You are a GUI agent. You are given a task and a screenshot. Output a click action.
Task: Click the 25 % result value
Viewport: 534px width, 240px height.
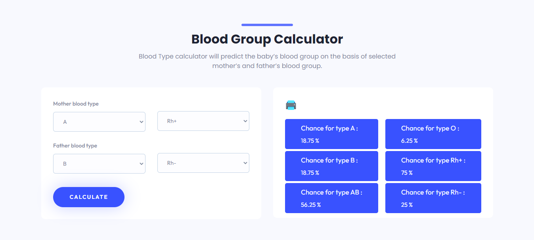tap(407, 205)
